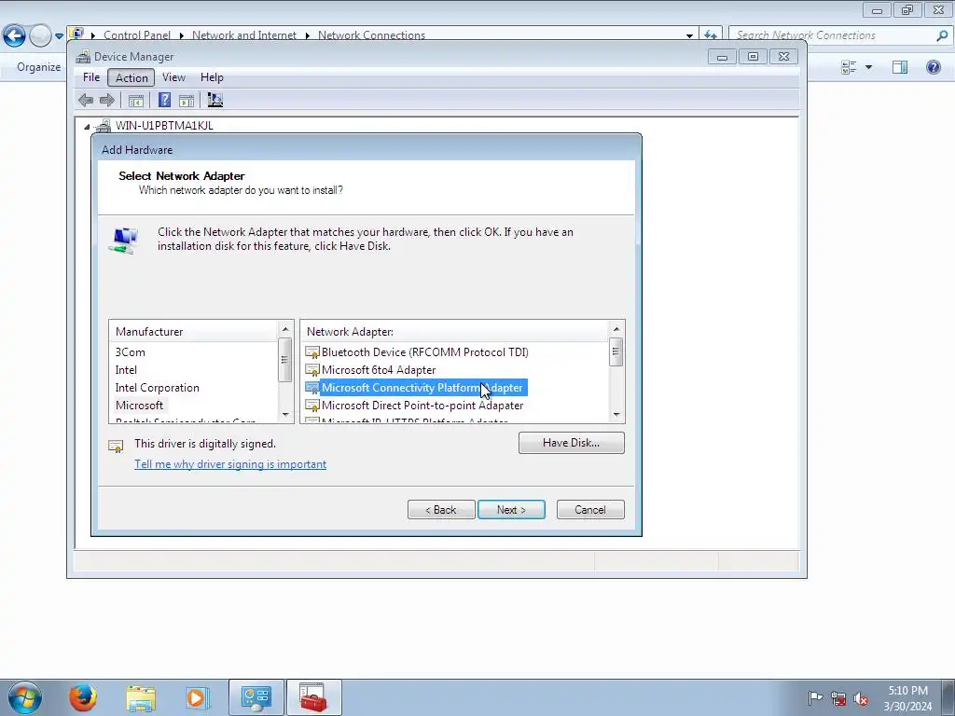Click the Explorer Get help question icon
This screenshot has width=955, height=716.
pos(933,67)
